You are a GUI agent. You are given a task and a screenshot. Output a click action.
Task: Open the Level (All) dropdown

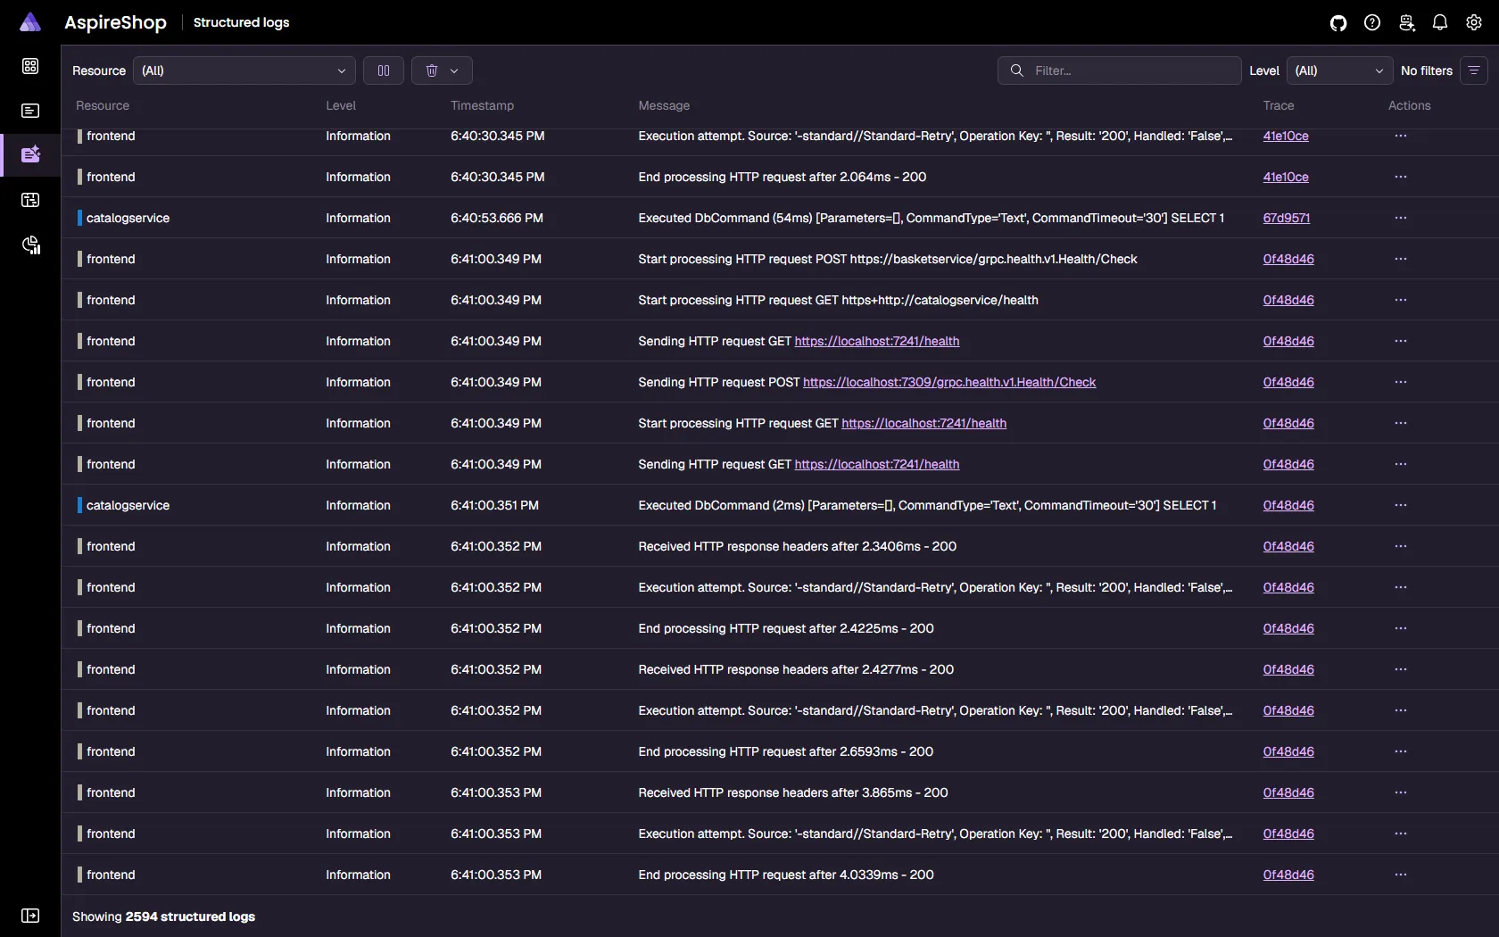(1339, 70)
